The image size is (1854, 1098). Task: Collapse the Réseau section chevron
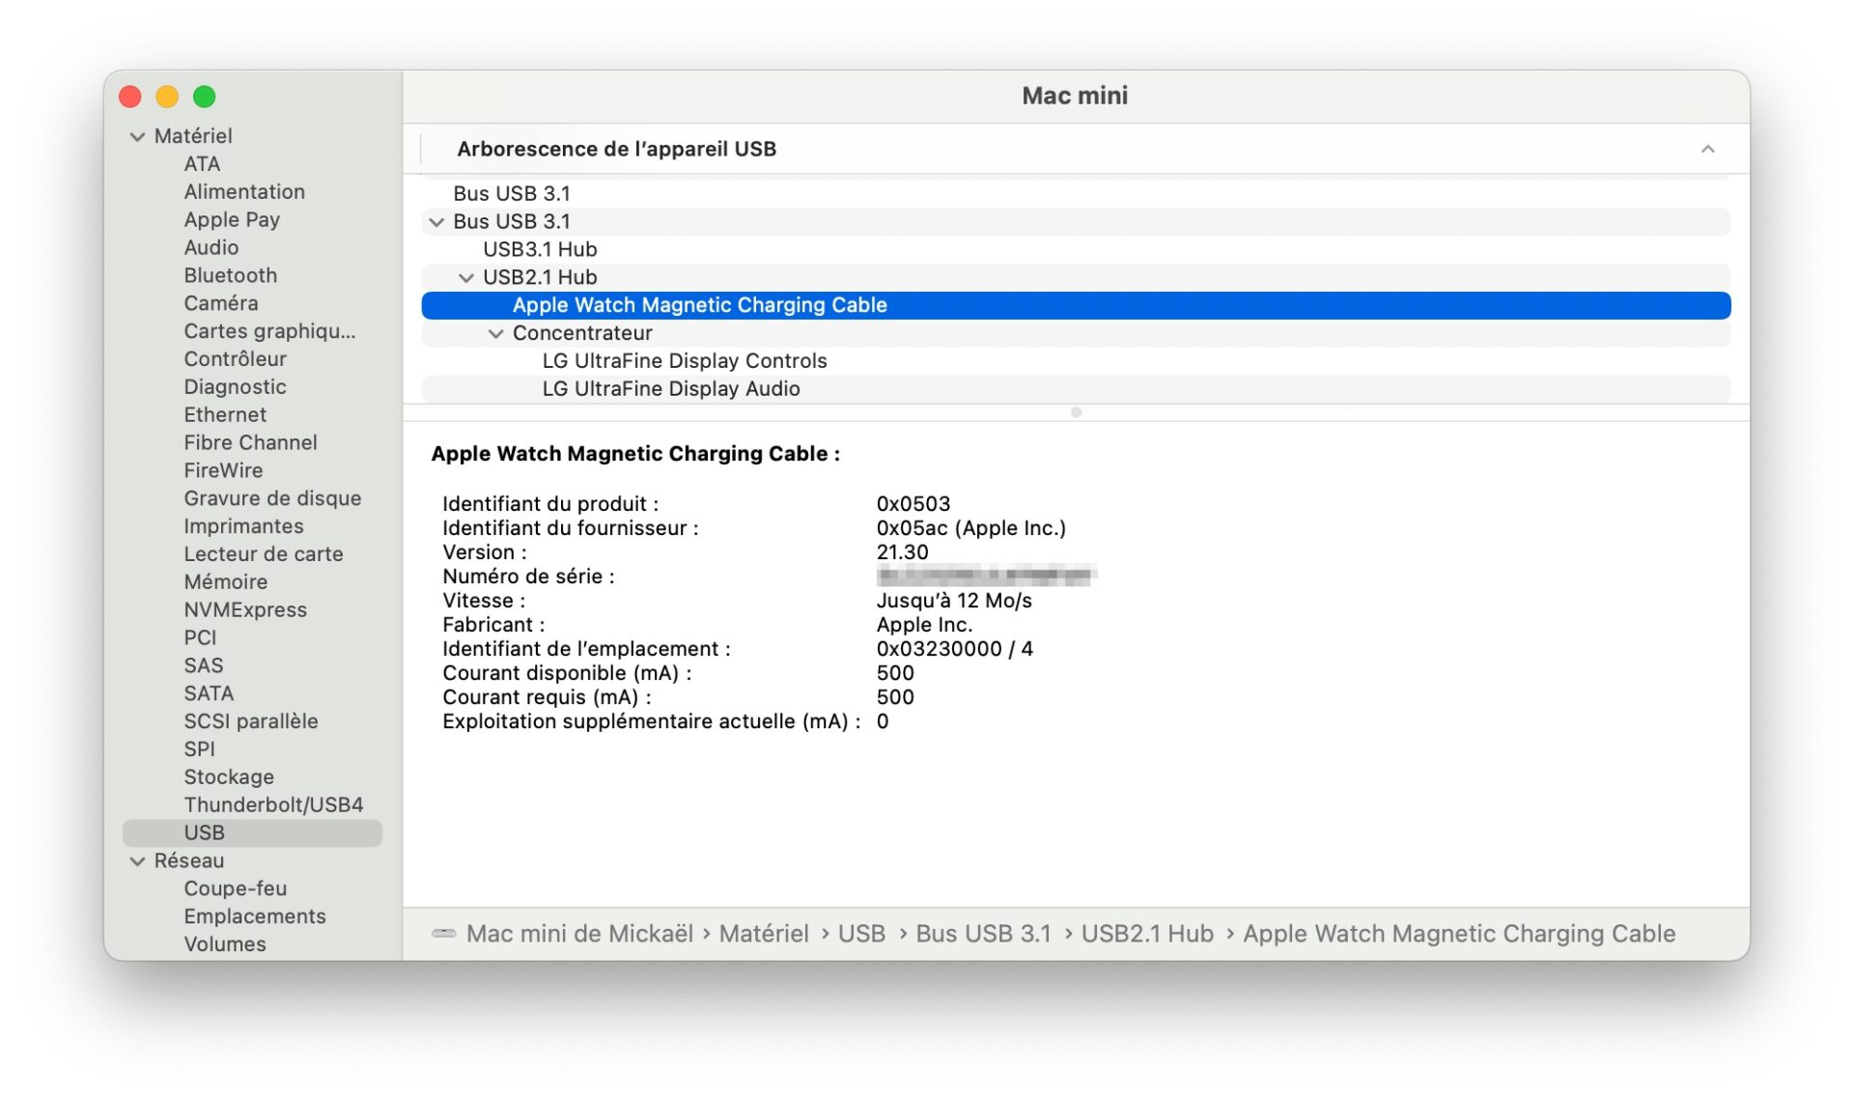coord(137,860)
